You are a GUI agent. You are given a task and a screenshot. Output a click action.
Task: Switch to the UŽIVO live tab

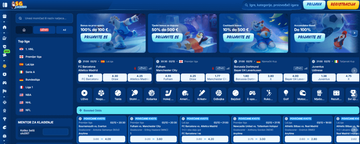[44, 30]
